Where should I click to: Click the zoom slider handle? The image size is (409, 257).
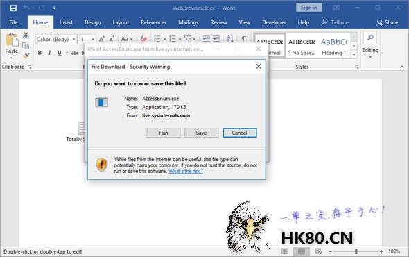[356, 251]
